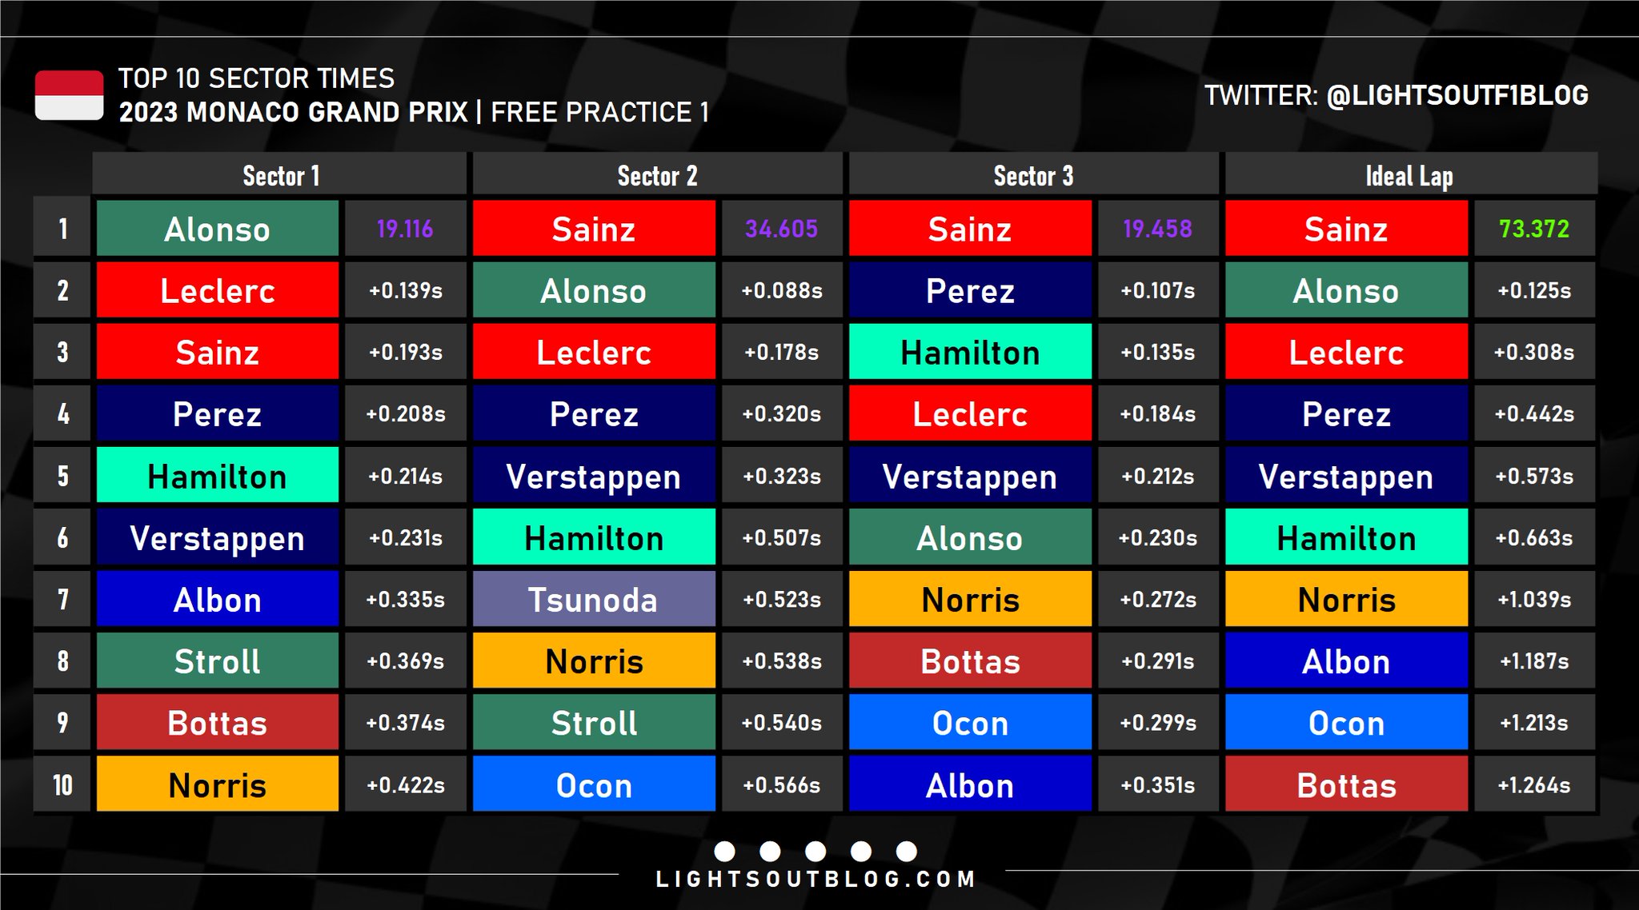
Task: Click Hamilton's teal cell in Sector 3
Action: tap(970, 352)
